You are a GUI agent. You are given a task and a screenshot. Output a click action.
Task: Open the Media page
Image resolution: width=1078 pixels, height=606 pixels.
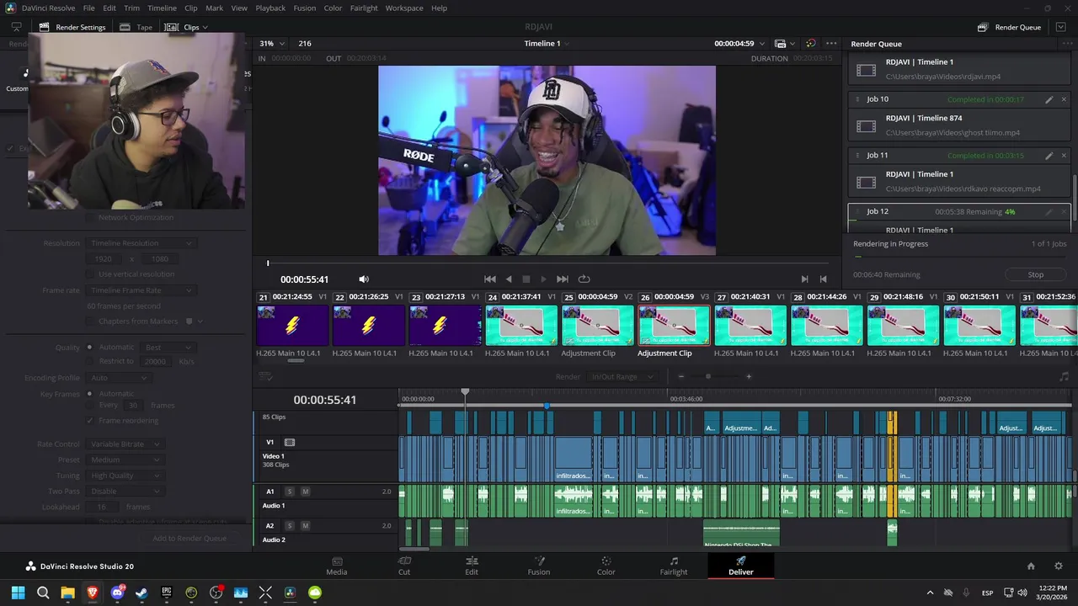337,566
